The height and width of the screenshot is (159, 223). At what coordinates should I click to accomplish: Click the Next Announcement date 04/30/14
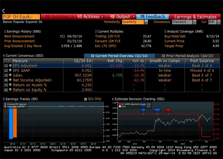coord(74,36)
